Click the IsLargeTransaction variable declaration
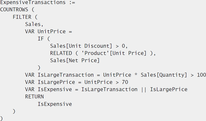Viewport: 206px width, 121px height. 65,75
